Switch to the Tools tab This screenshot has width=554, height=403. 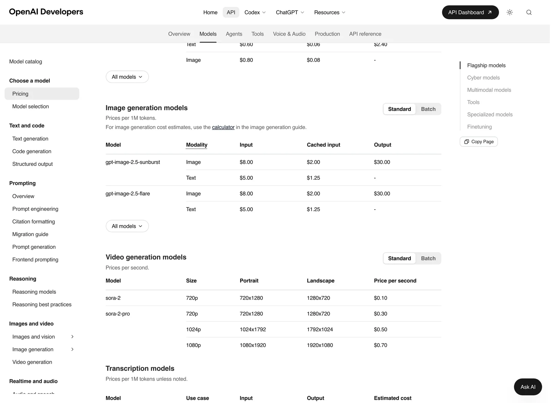(x=258, y=34)
